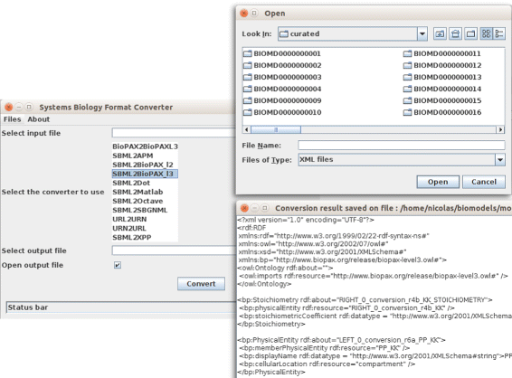
Task: Click the Open button in file dialog
Action: [x=438, y=182]
